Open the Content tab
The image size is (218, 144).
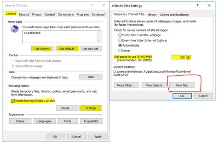(x=50, y=14)
